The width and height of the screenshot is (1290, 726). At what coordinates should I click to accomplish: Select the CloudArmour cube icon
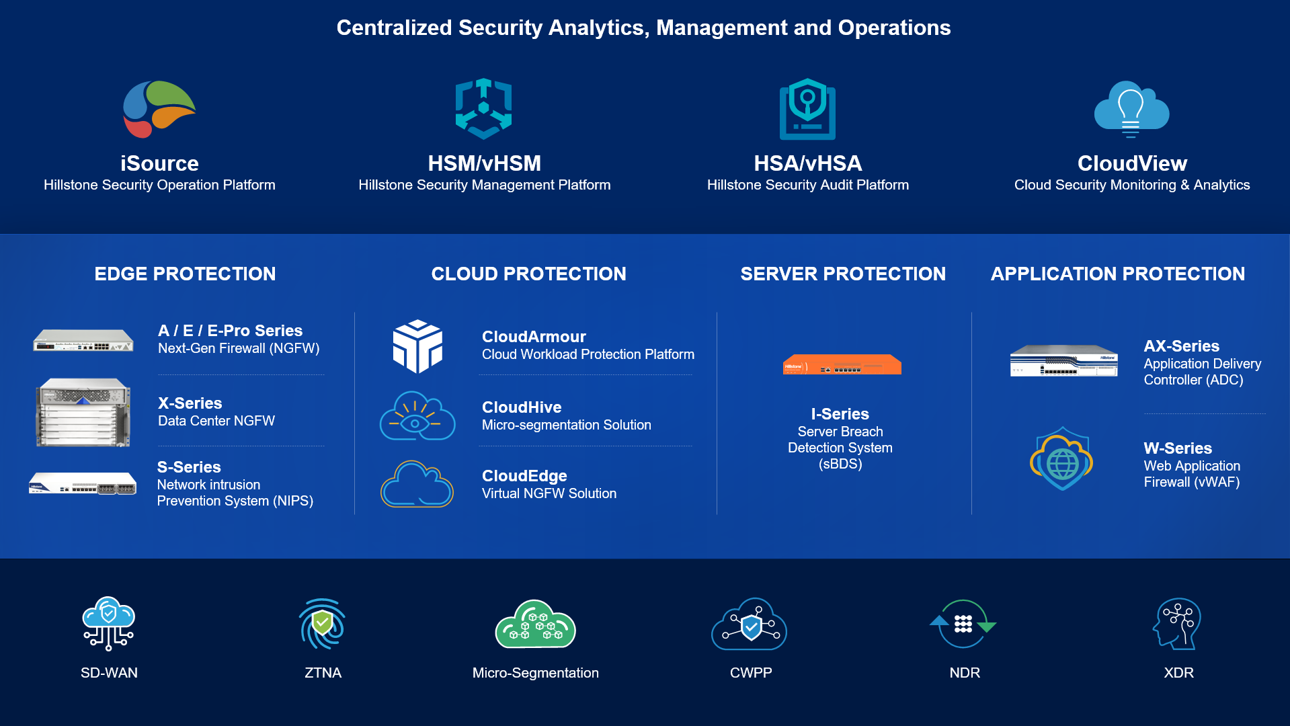(417, 346)
